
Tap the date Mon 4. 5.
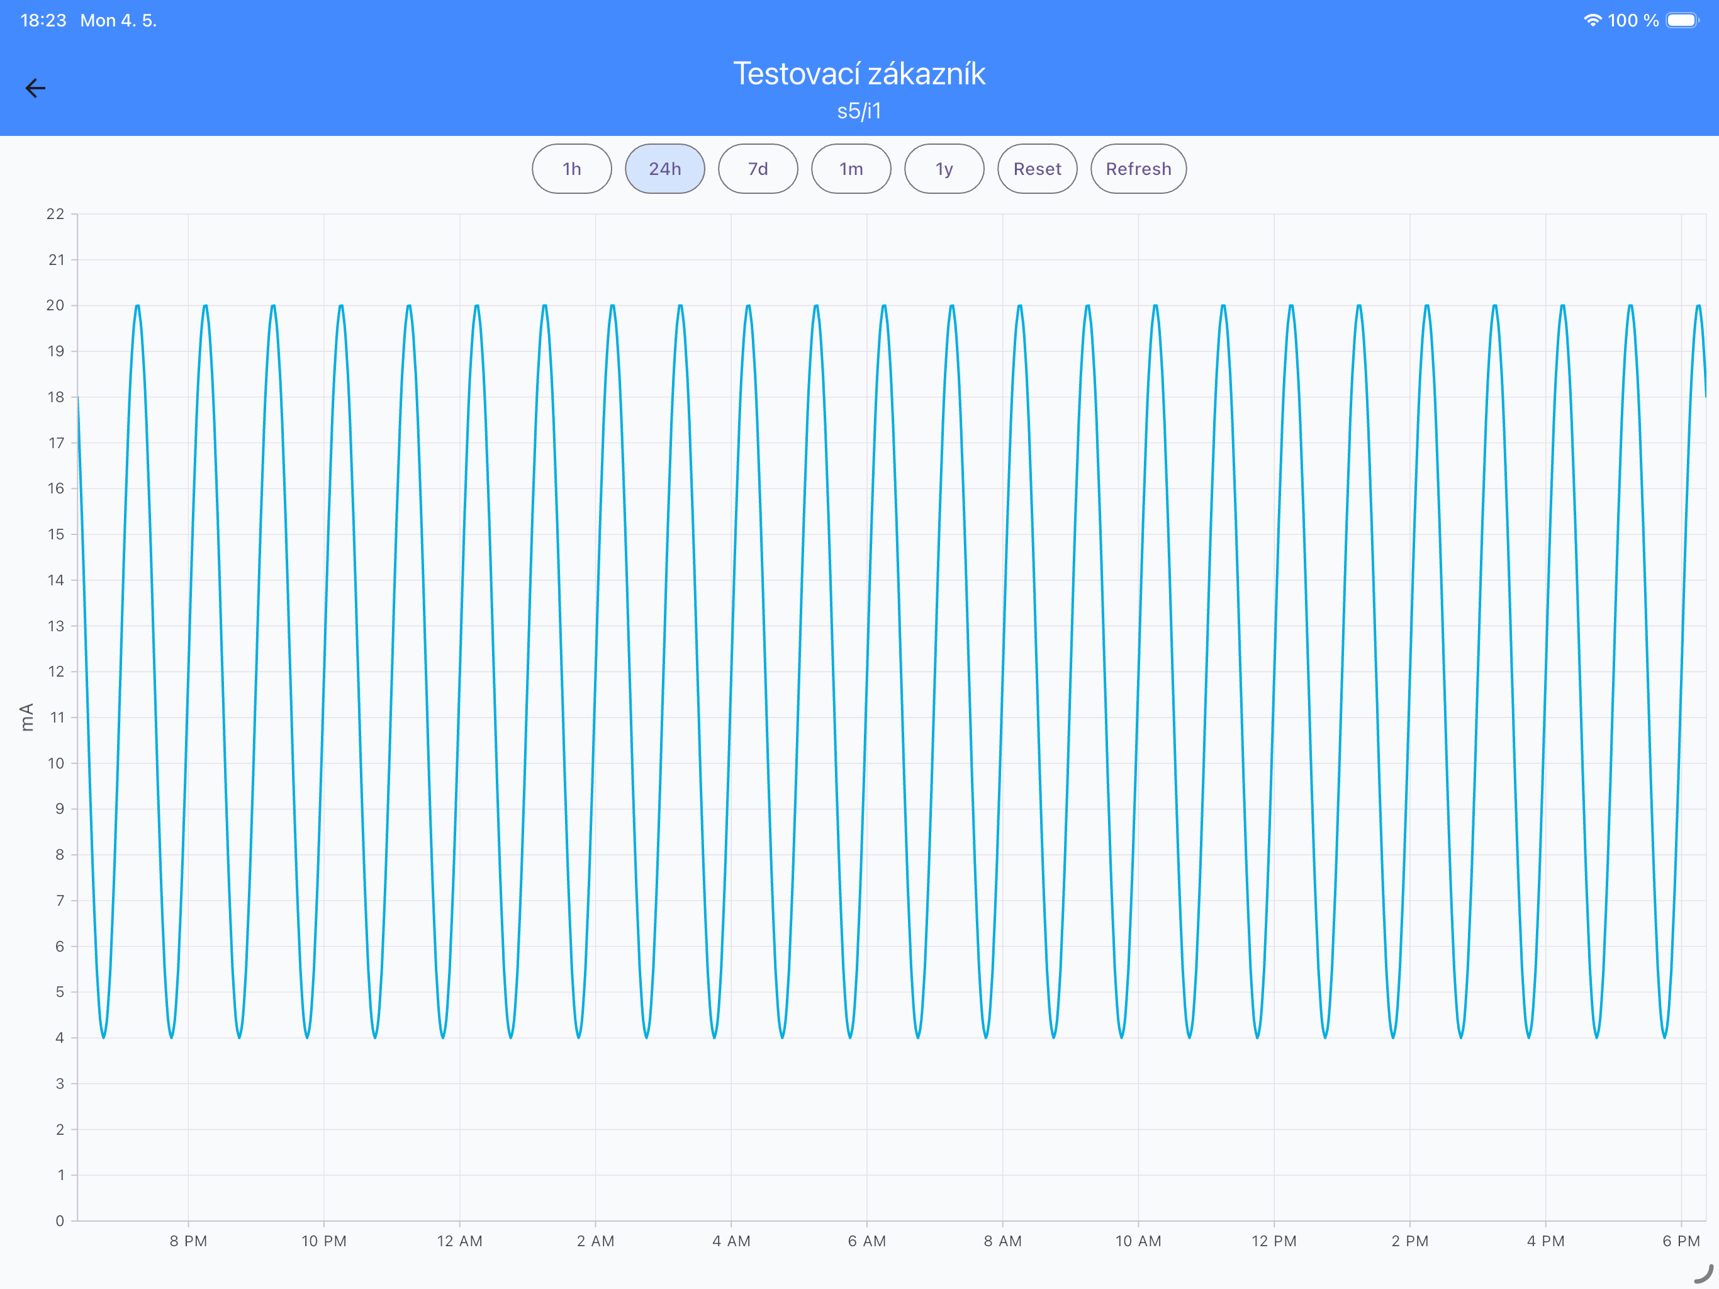[118, 20]
